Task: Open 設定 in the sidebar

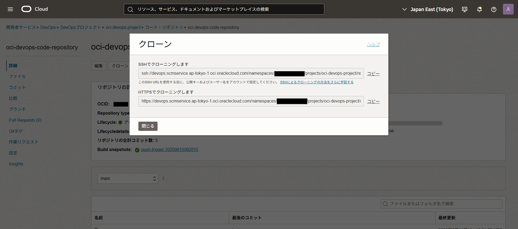Action: pyautogui.click(x=13, y=153)
